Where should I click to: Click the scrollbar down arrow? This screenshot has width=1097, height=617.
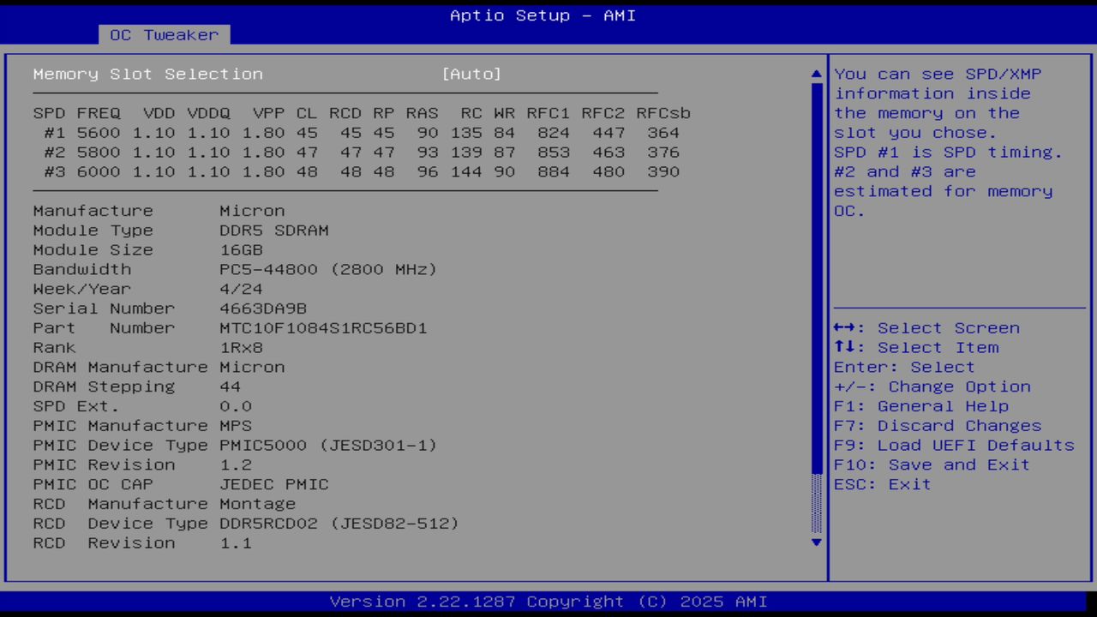coord(816,542)
